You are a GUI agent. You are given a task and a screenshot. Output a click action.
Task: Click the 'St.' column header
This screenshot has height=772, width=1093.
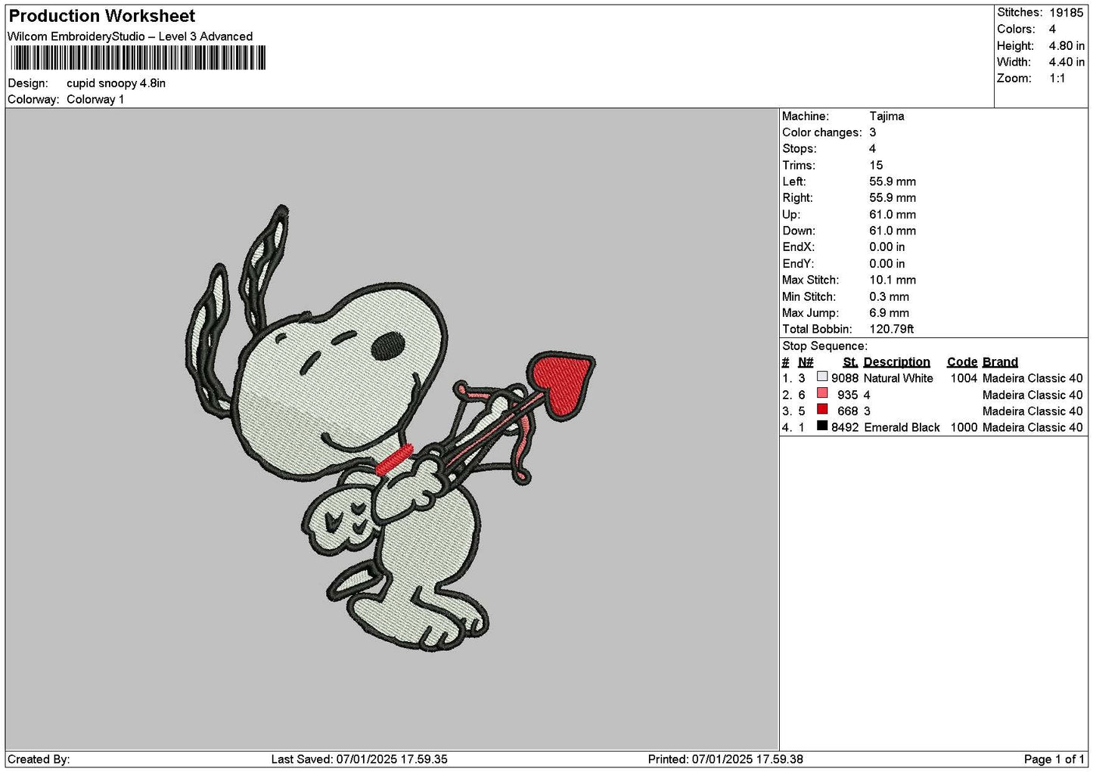pyautogui.click(x=850, y=362)
